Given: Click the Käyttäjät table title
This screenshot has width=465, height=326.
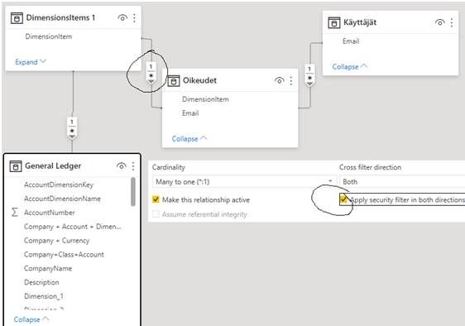Looking at the screenshot, I should 360,22.
